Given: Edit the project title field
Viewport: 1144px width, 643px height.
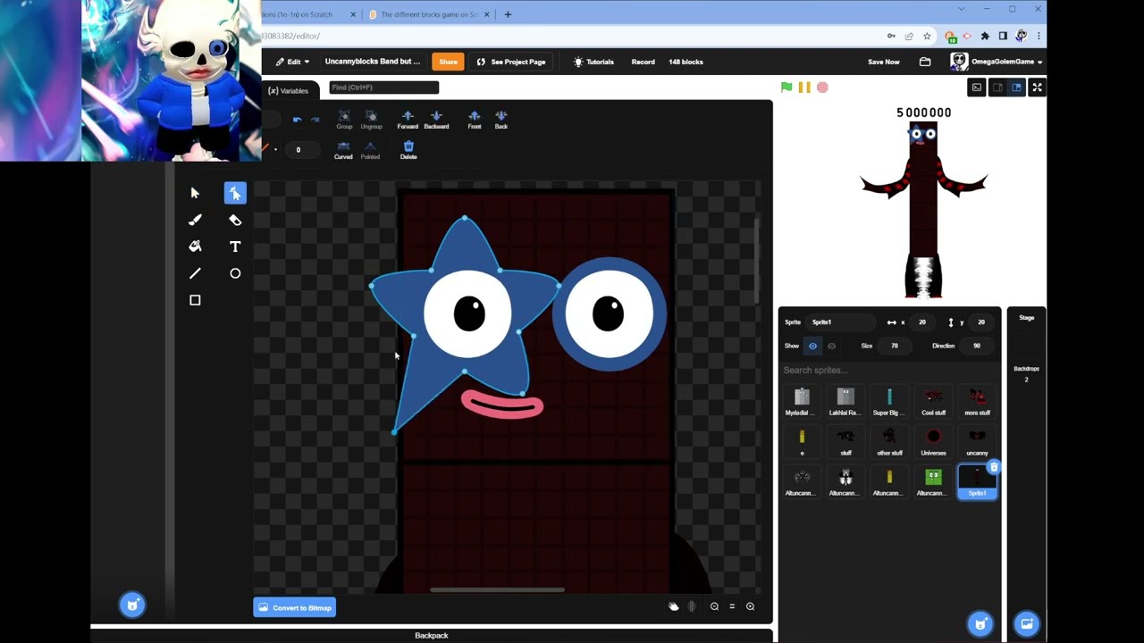Looking at the screenshot, I should (373, 62).
